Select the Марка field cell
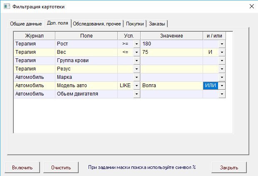258x176 pixels. pyautogui.click(x=87, y=77)
